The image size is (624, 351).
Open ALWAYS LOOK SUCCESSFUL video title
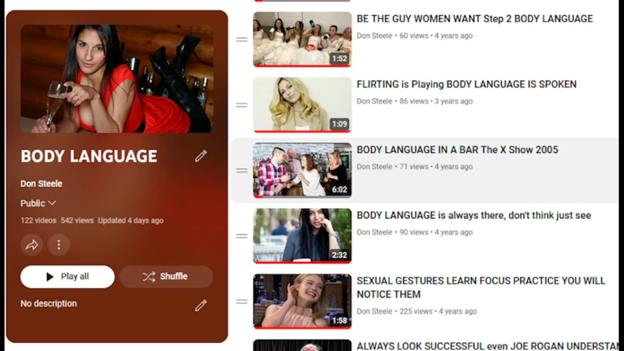click(x=487, y=346)
